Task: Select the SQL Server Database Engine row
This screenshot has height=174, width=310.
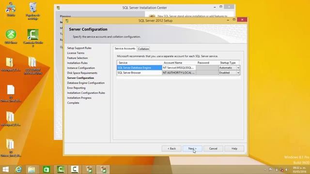Action: (x=139, y=68)
